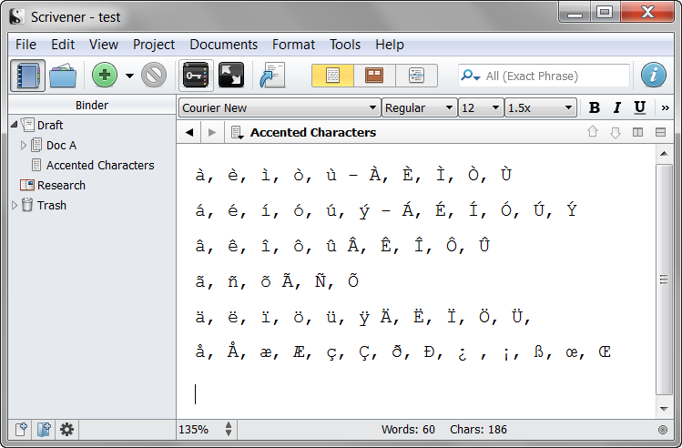Collapse the Draft folder

coord(14,125)
